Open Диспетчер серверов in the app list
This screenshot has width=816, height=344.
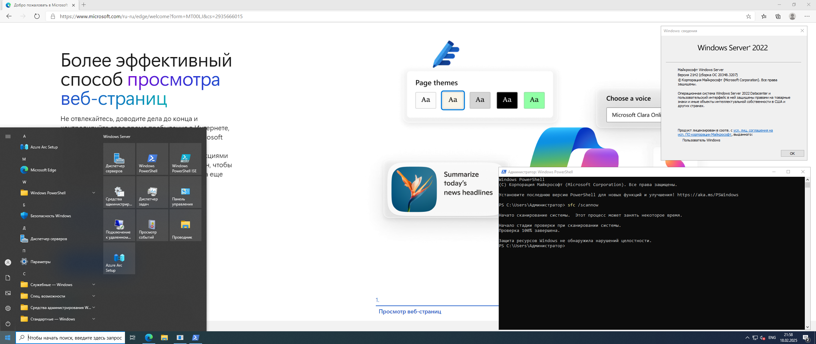[x=57, y=239]
